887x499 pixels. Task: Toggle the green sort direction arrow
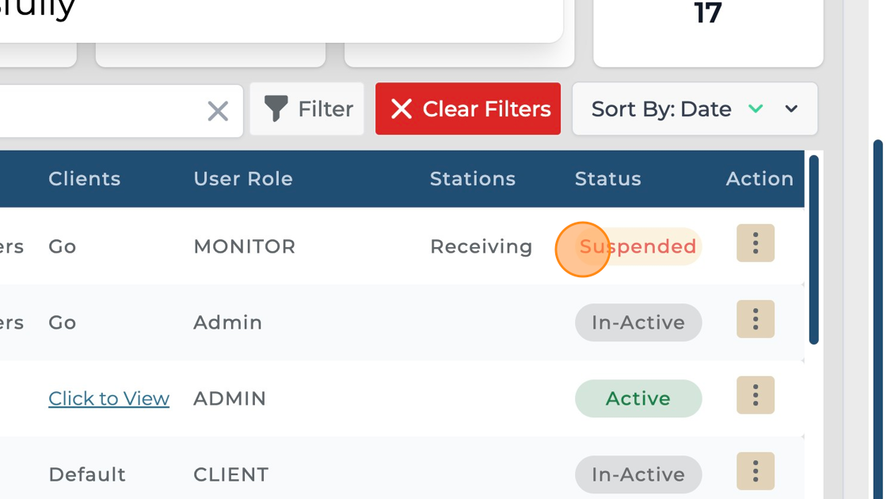756,109
